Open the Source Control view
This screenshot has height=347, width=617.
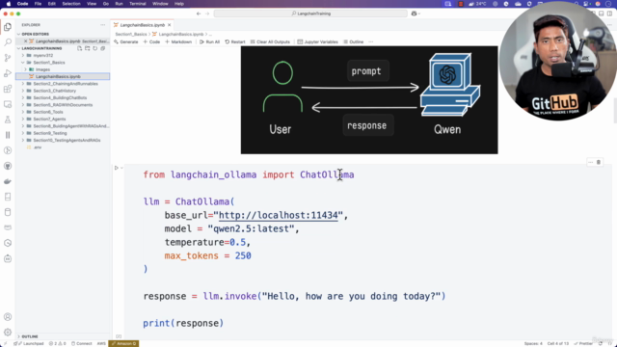point(8,58)
